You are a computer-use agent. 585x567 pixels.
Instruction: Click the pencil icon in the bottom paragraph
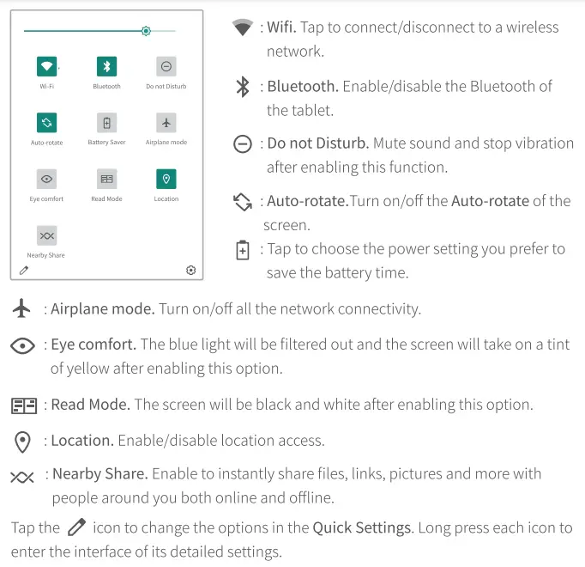[x=76, y=527]
